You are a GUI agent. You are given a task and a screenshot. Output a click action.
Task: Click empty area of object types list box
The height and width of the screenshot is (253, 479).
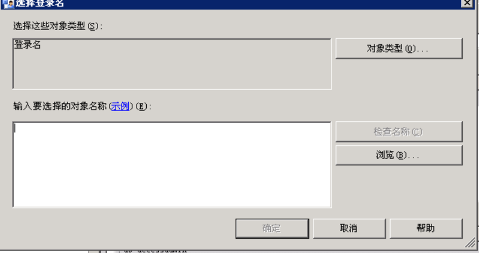[172, 70]
